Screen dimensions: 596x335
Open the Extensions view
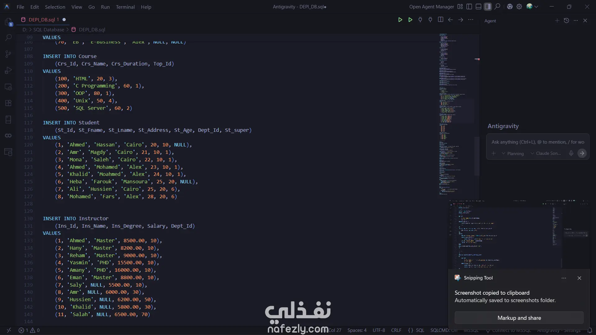[x=8, y=103]
